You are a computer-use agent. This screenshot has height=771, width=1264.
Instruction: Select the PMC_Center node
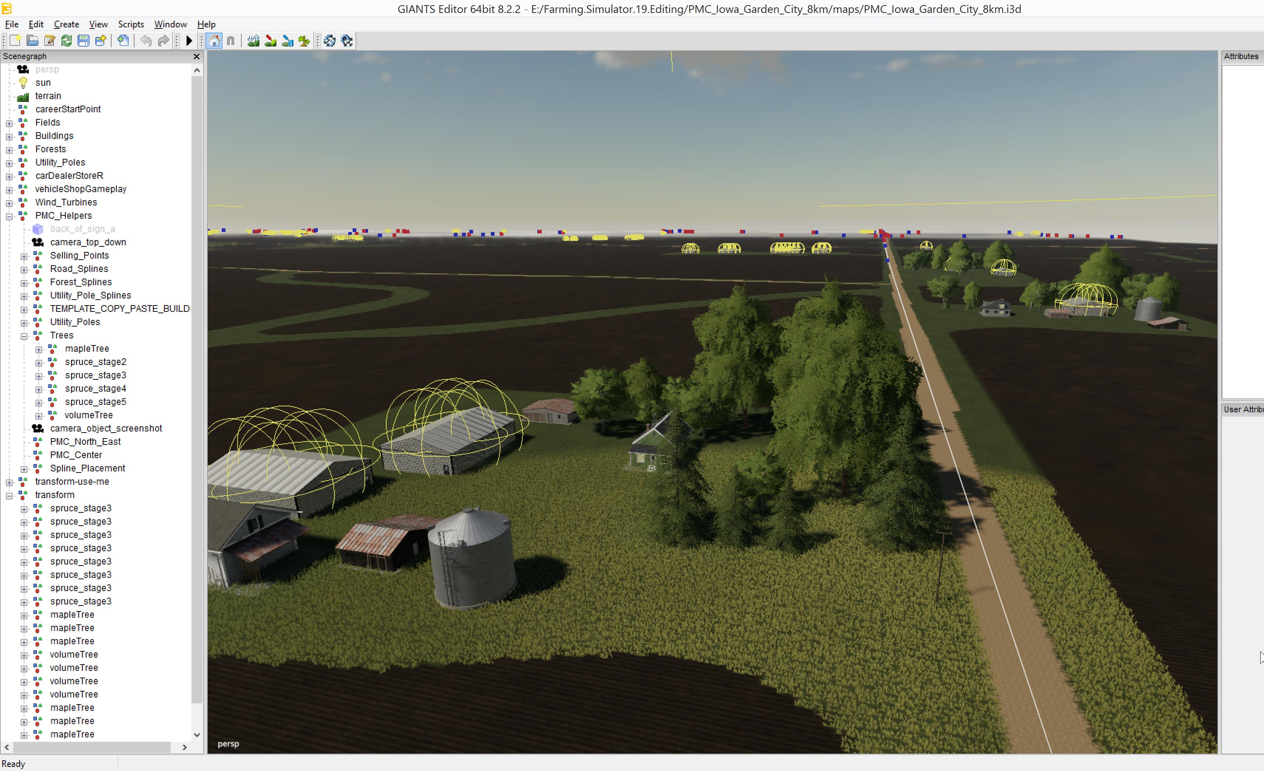(76, 455)
